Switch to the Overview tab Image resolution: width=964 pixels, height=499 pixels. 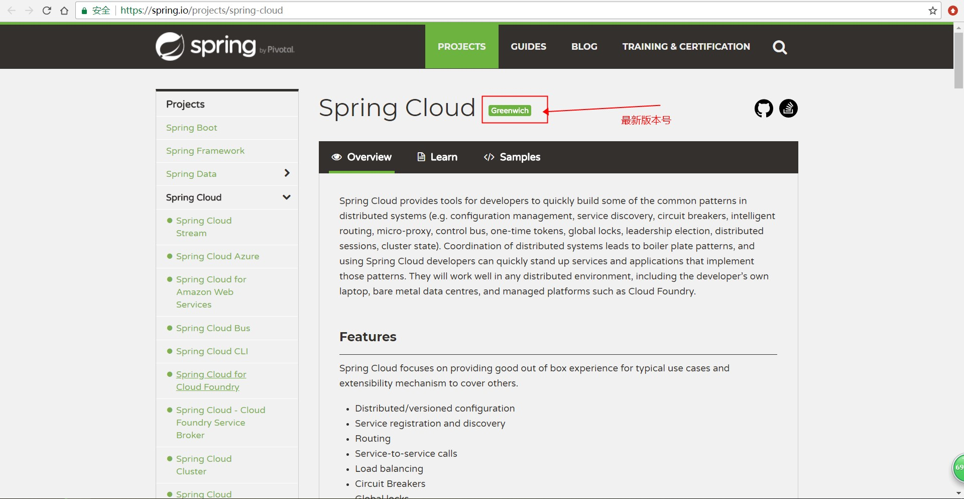[361, 157]
